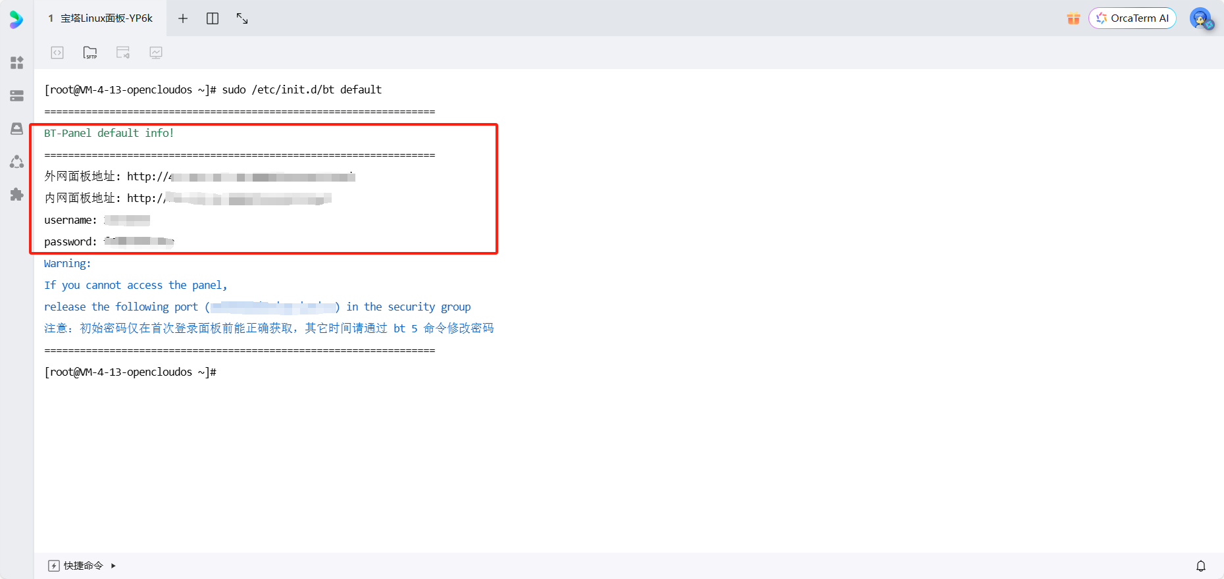
Task: Enter fullscreen with the expand arrows icon
Action: tap(242, 18)
